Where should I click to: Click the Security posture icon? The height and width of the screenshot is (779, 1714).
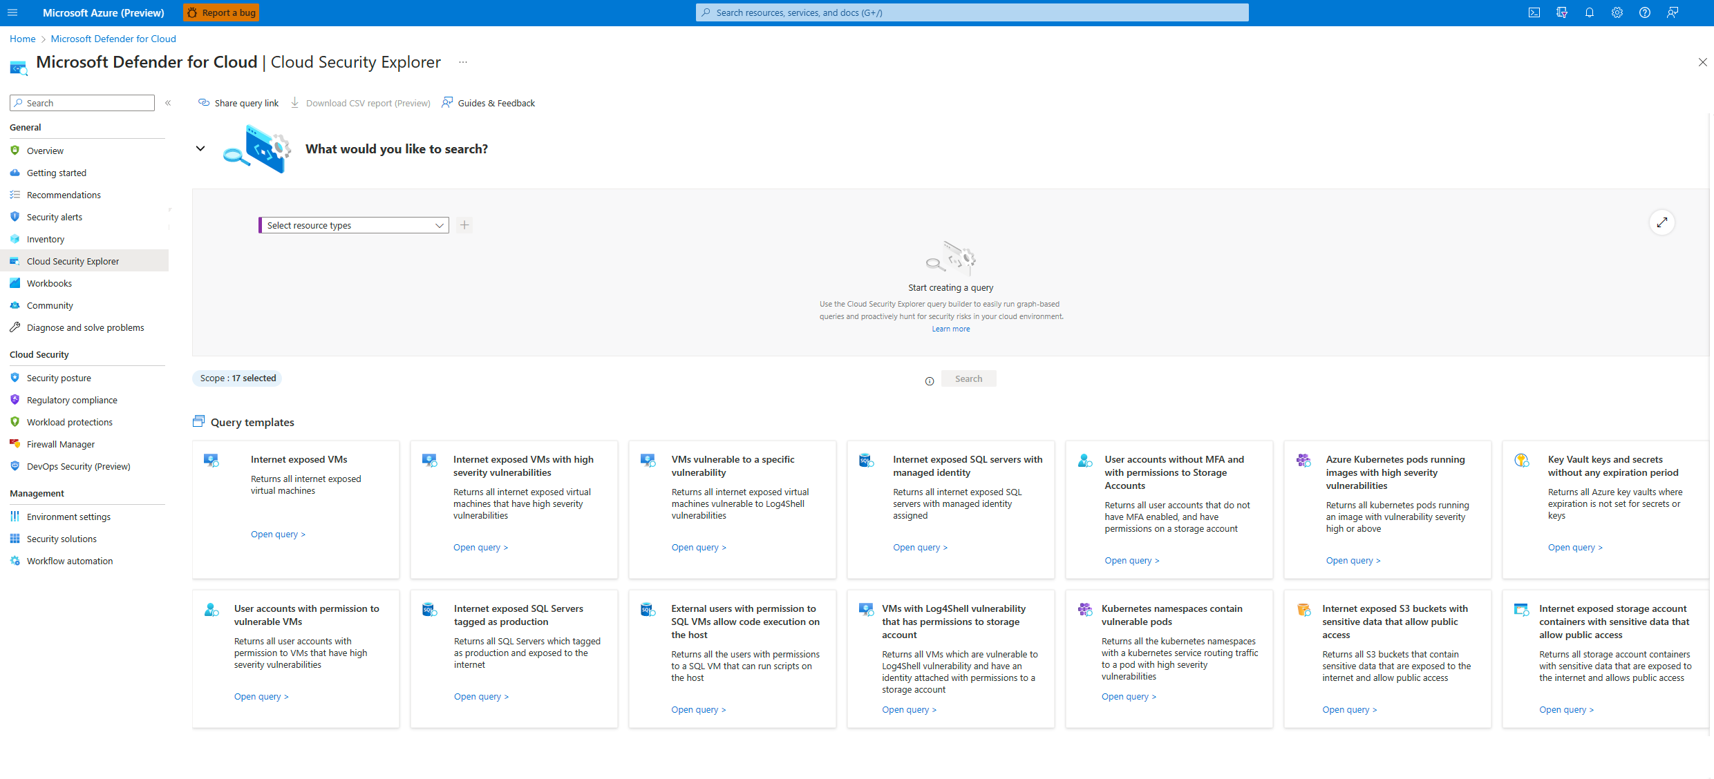click(x=15, y=377)
